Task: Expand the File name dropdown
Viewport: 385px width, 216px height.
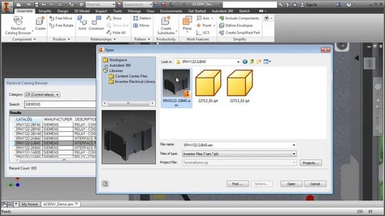Action: tap(294, 145)
